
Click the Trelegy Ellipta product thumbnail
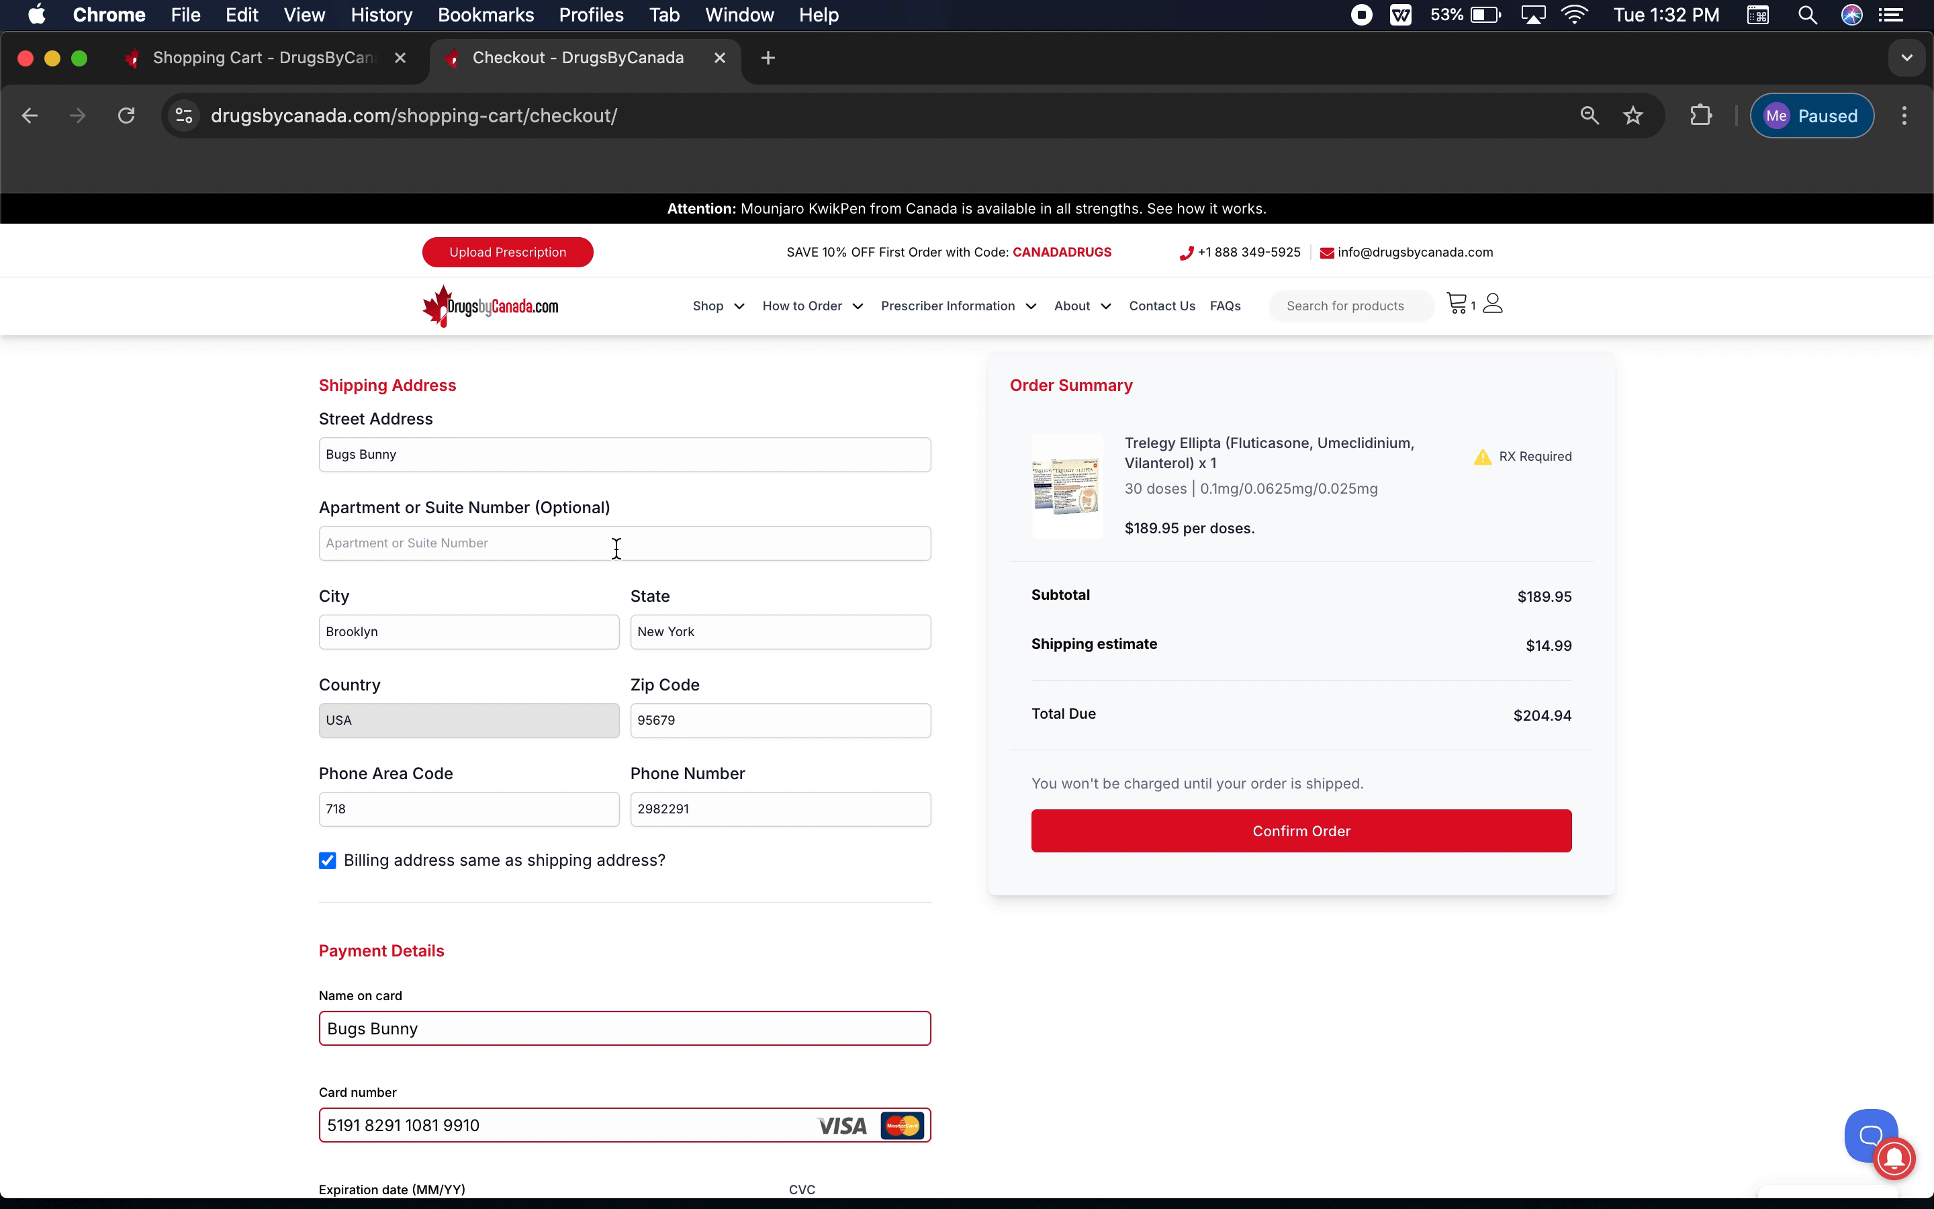(1066, 486)
